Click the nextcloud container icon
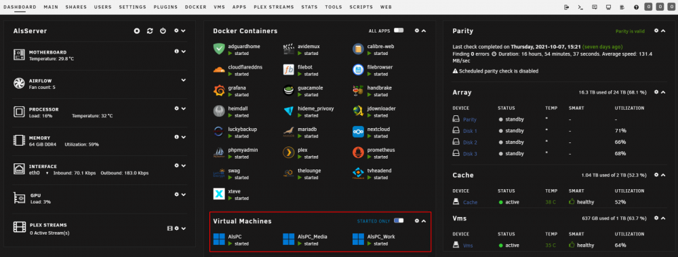678x257 pixels. pos(358,132)
